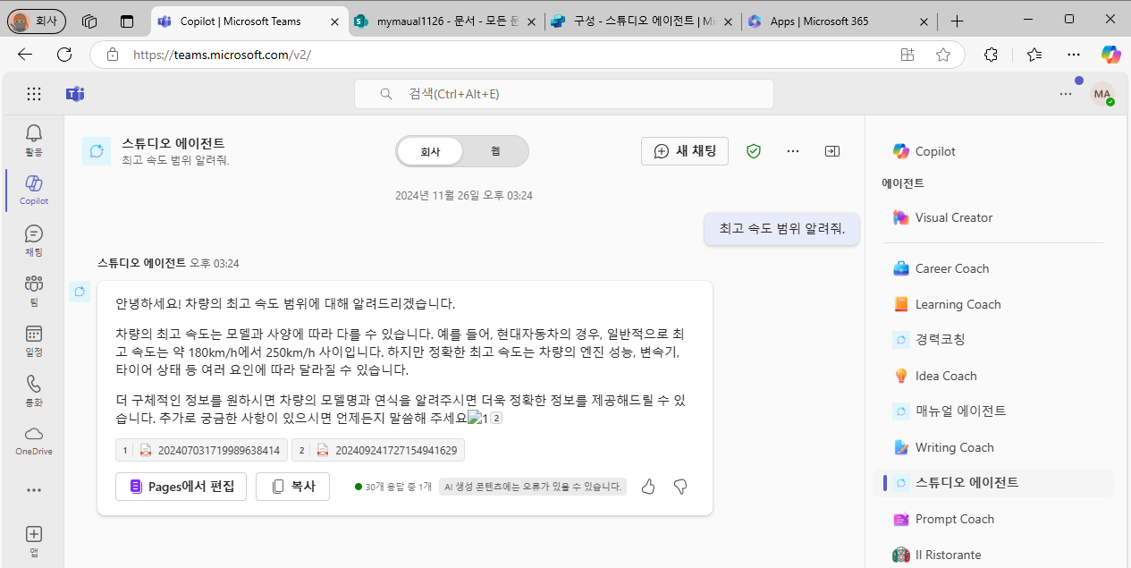
Task: Click the Teams search box
Action: tap(564, 94)
